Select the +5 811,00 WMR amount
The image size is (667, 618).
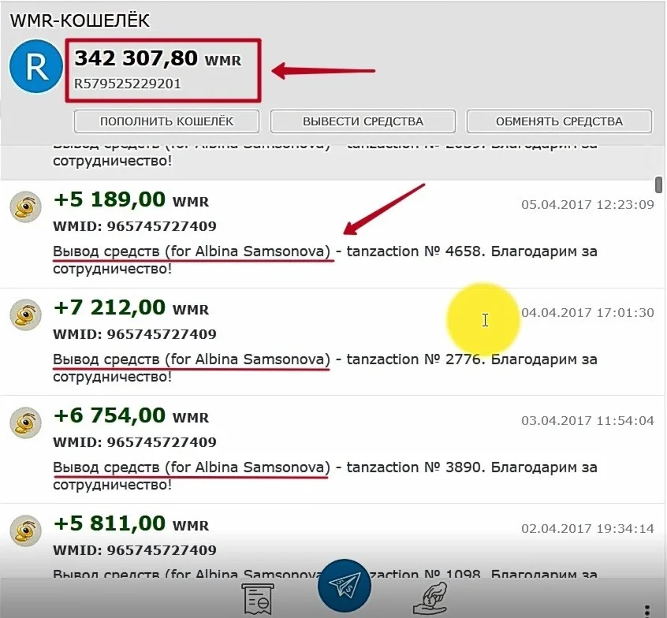(131, 523)
